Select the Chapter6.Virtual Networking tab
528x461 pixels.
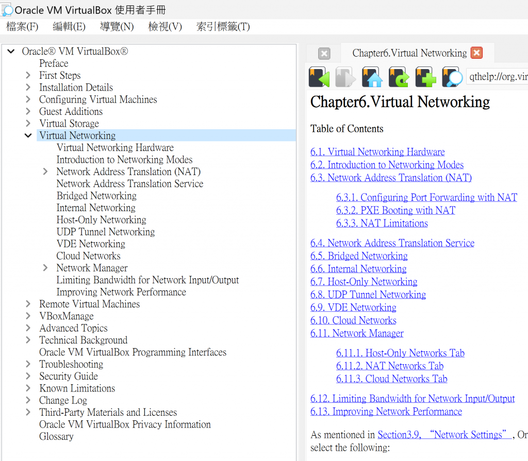pos(409,53)
